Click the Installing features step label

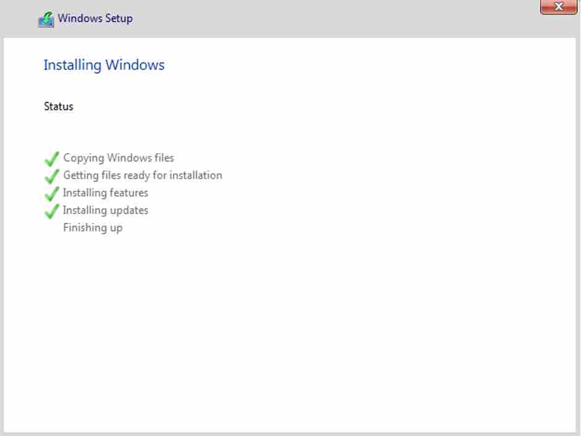point(106,193)
